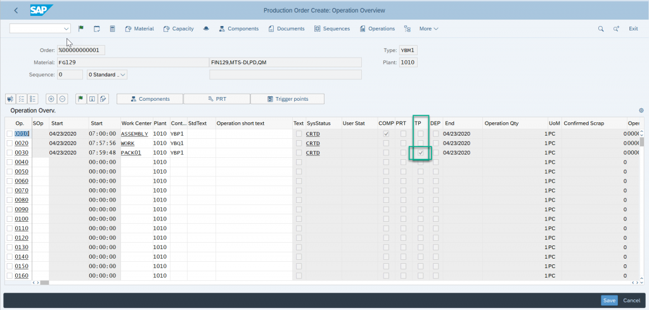This screenshot has width=649, height=310.
Task: Click the structure hierarchy icon after Operations
Action: click(x=408, y=29)
